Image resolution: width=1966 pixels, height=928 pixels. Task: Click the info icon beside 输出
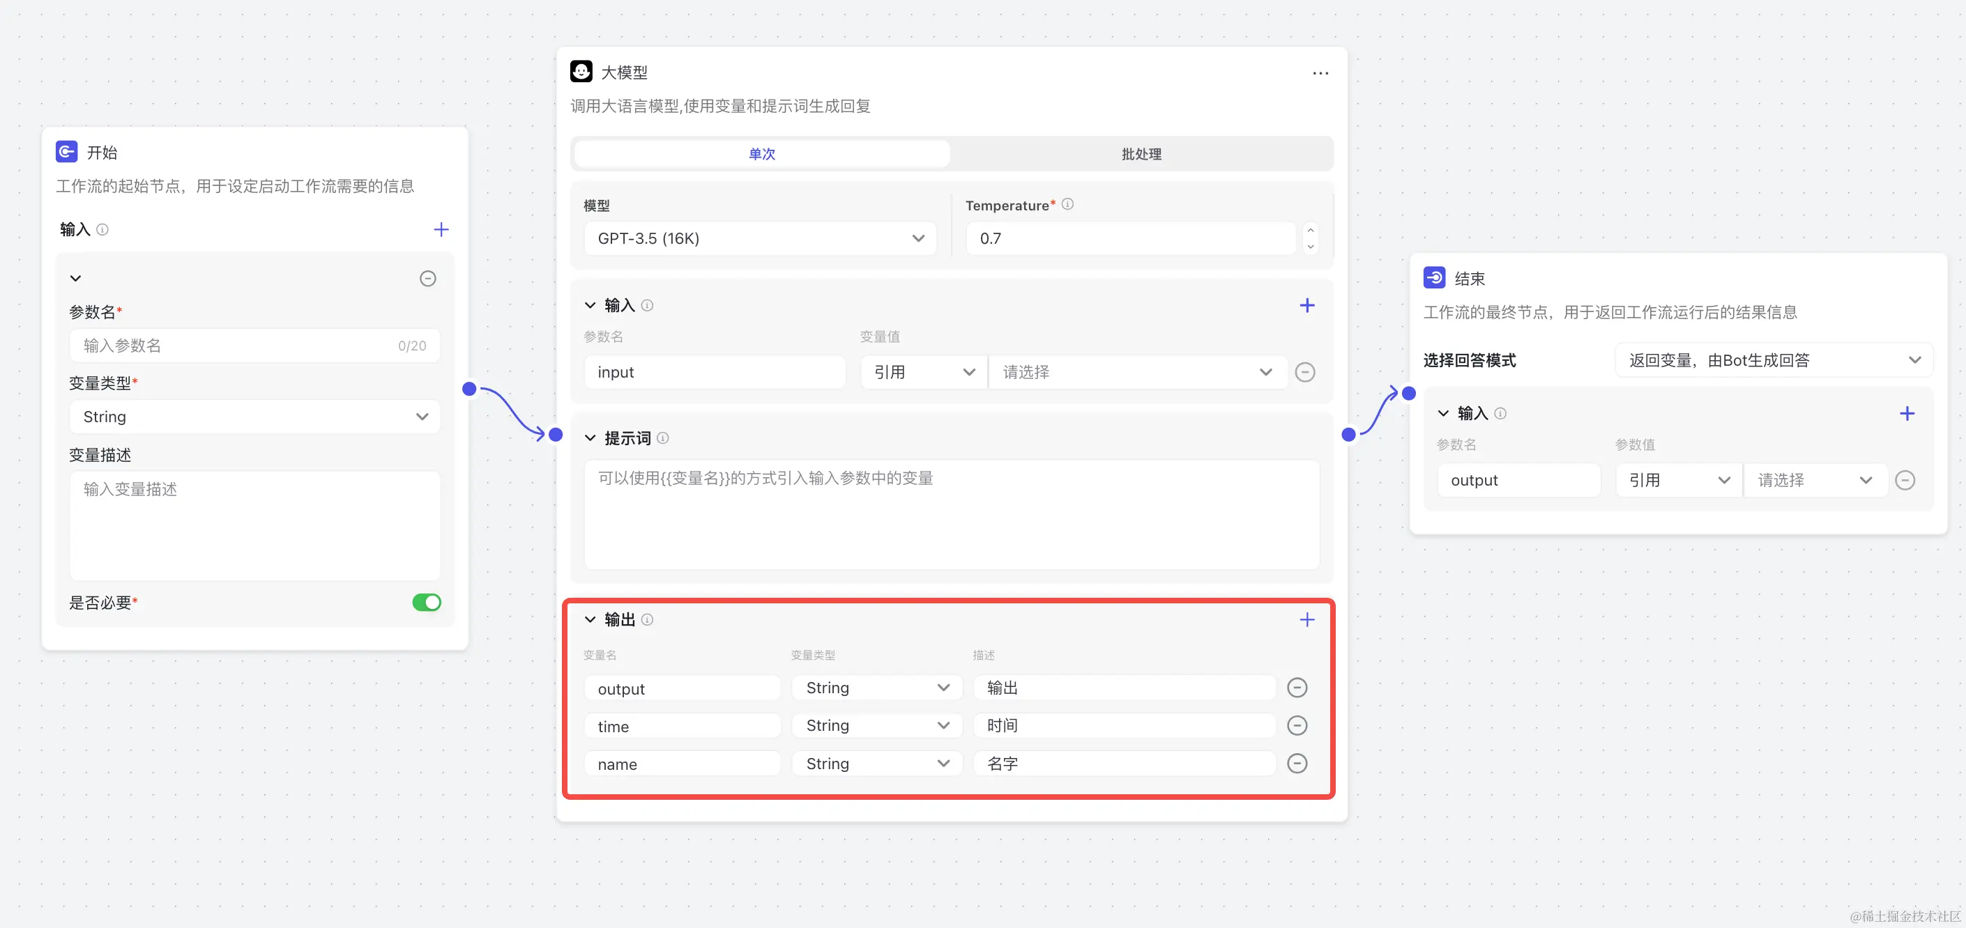click(647, 619)
